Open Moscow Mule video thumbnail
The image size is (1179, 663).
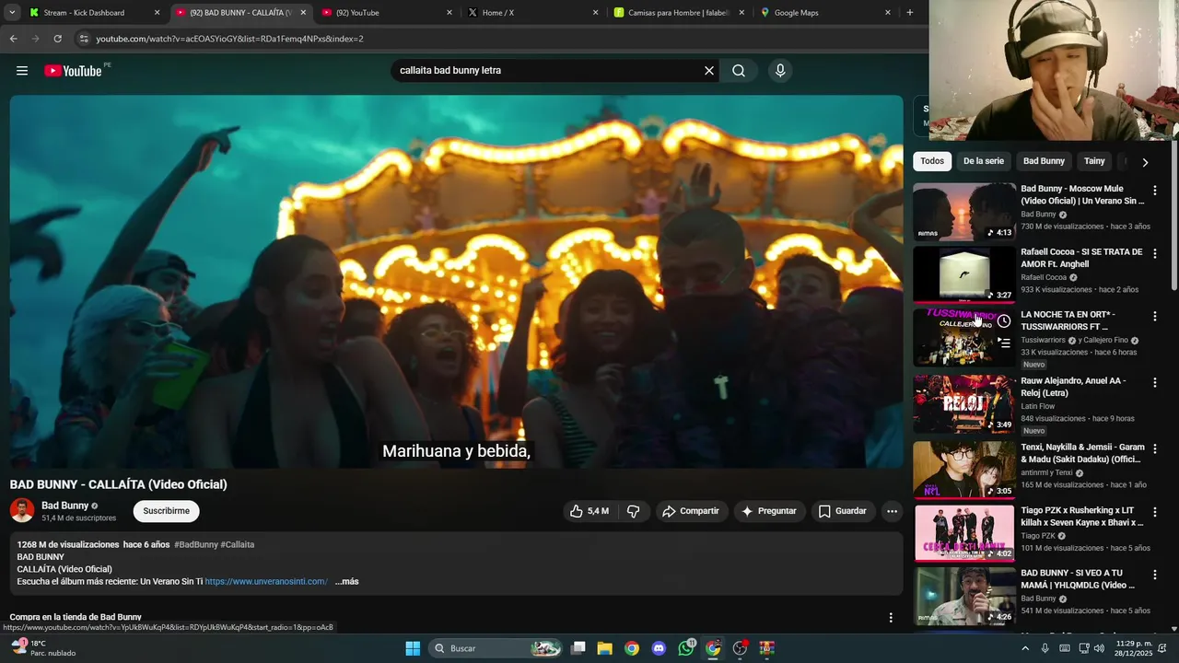pyautogui.click(x=963, y=213)
